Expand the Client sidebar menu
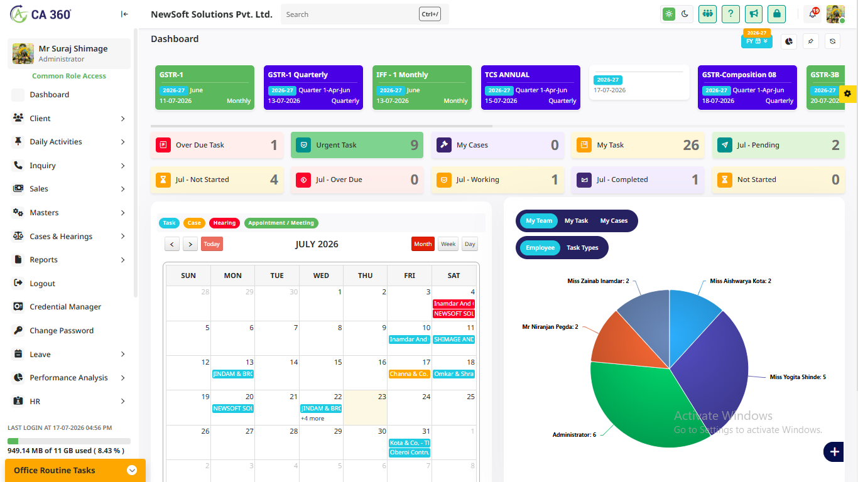This screenshot has height=482, width=858. [69, 119]
